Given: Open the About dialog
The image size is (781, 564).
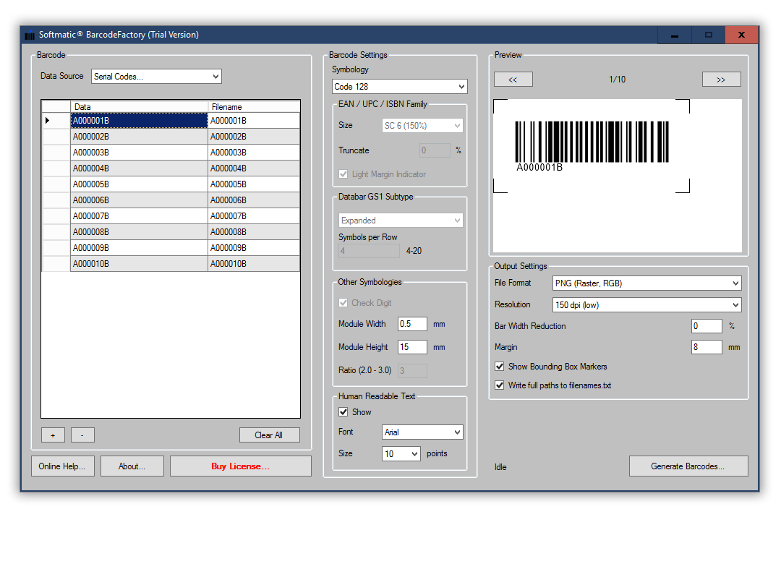Looking at the screenshot, I should pyautogui.click(x=132, y=466).
